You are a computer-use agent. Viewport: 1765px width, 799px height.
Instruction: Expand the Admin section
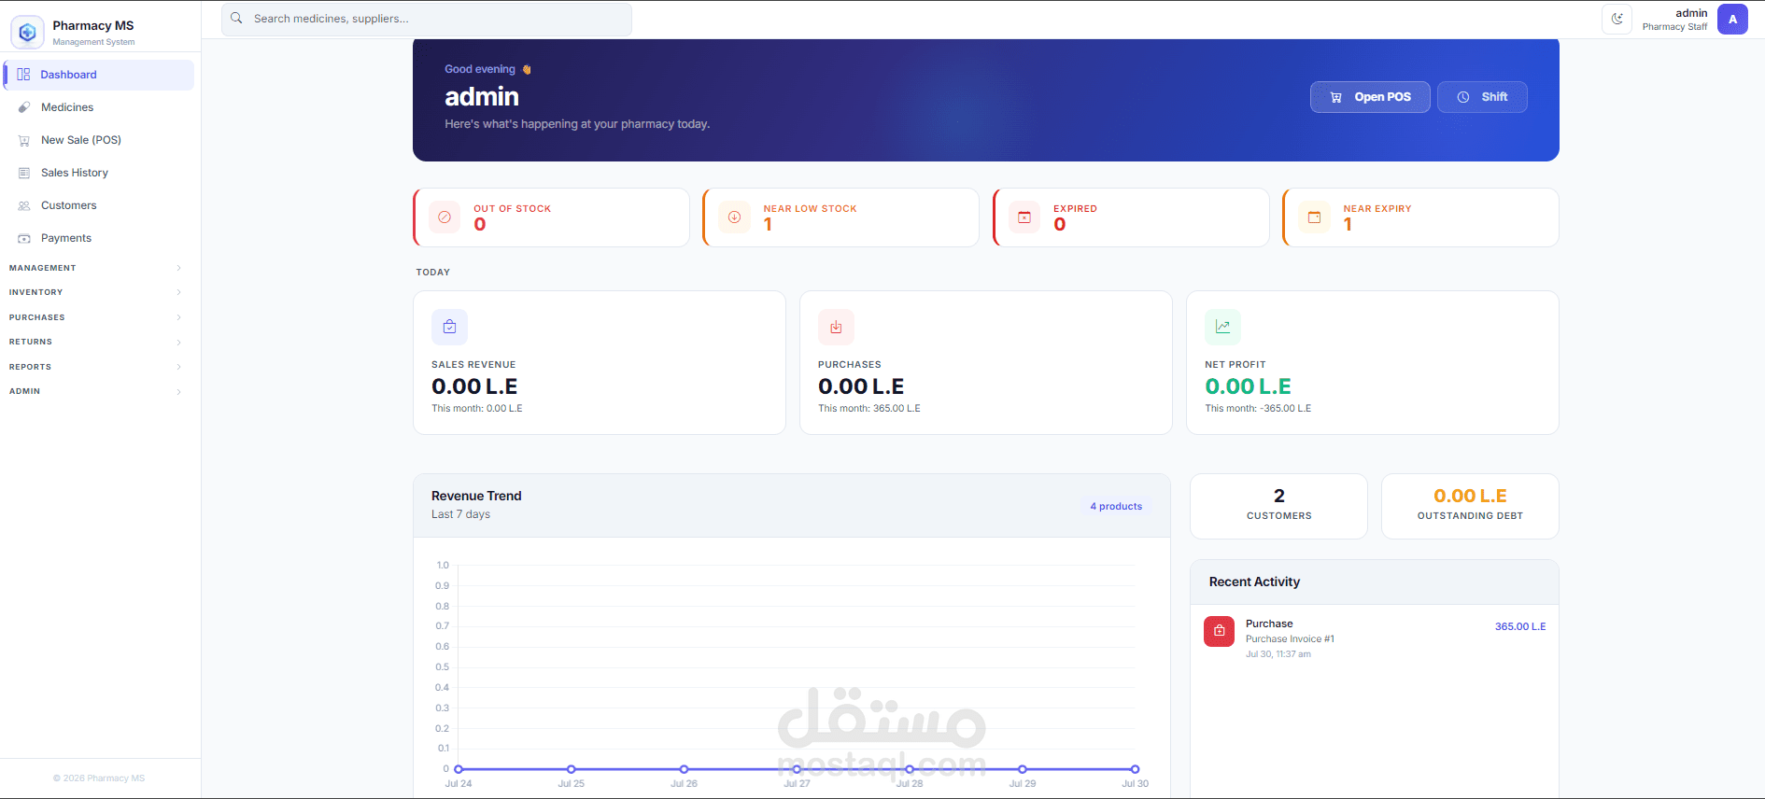coord(97,391)
